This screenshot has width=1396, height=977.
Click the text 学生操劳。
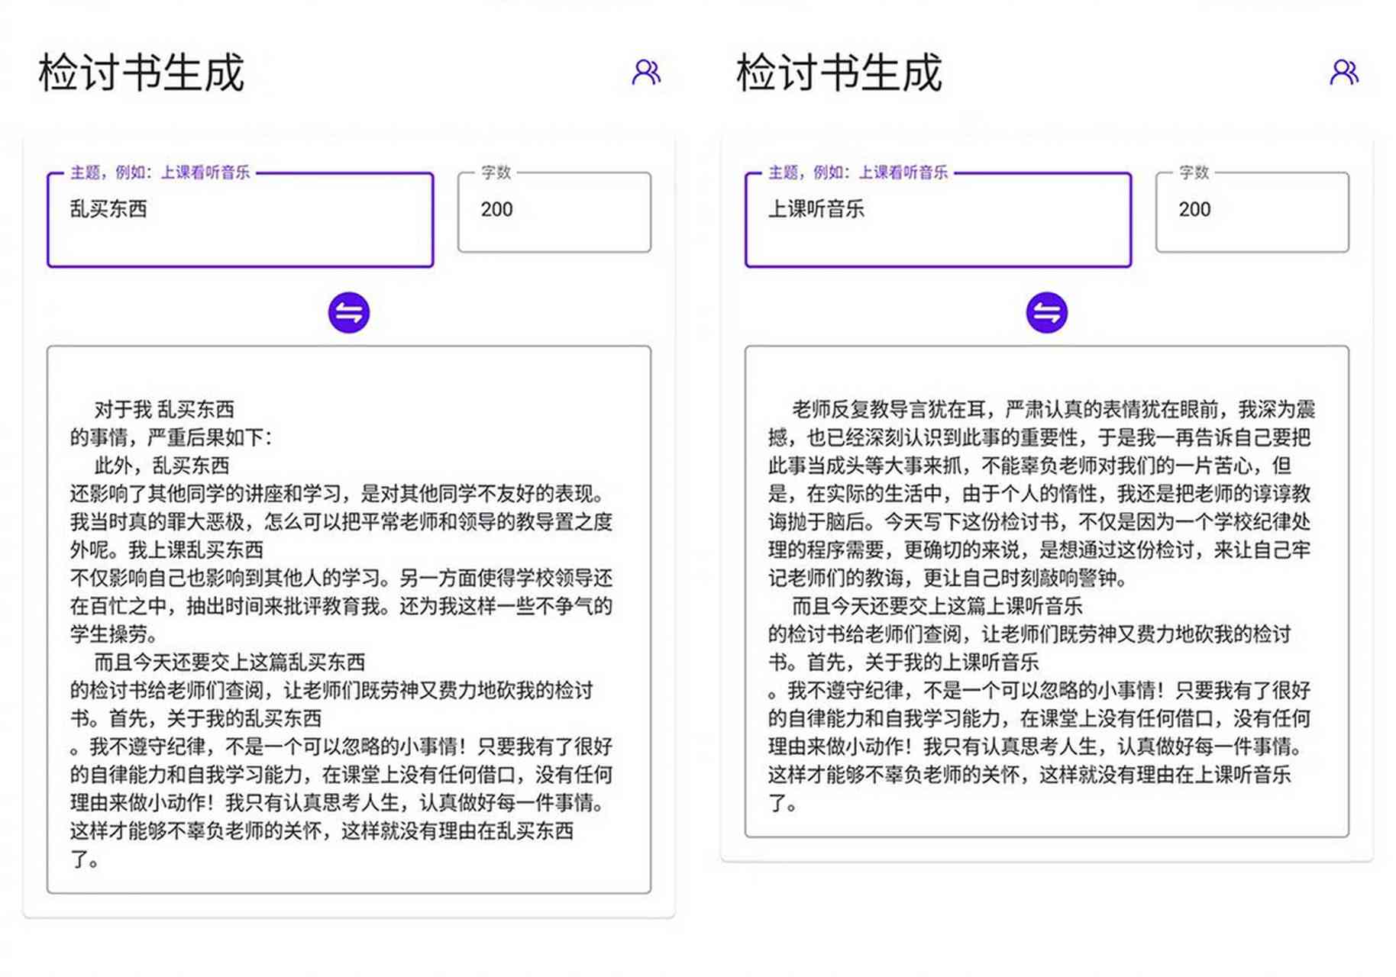point(114,634)
